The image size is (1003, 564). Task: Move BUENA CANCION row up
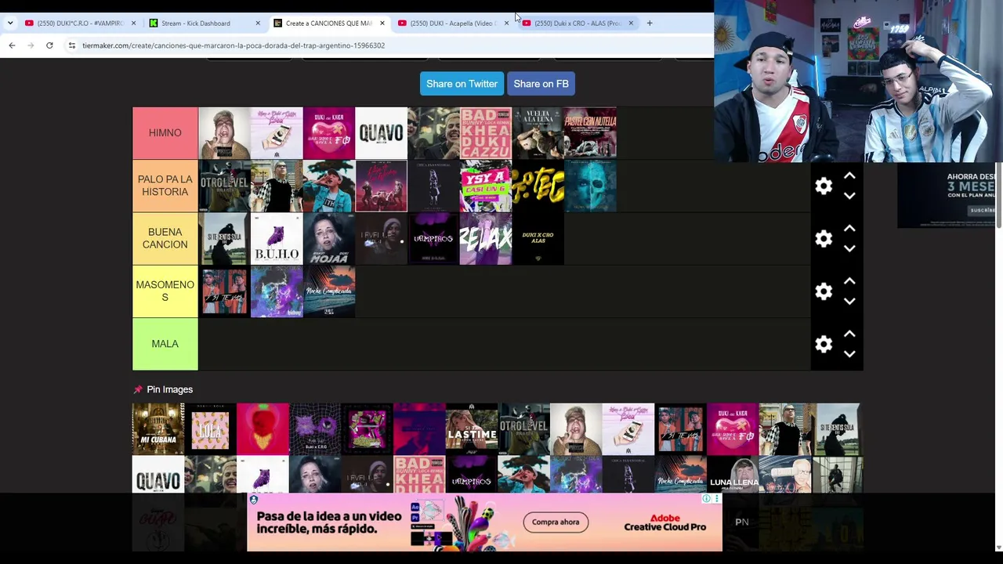coord(849,229)
